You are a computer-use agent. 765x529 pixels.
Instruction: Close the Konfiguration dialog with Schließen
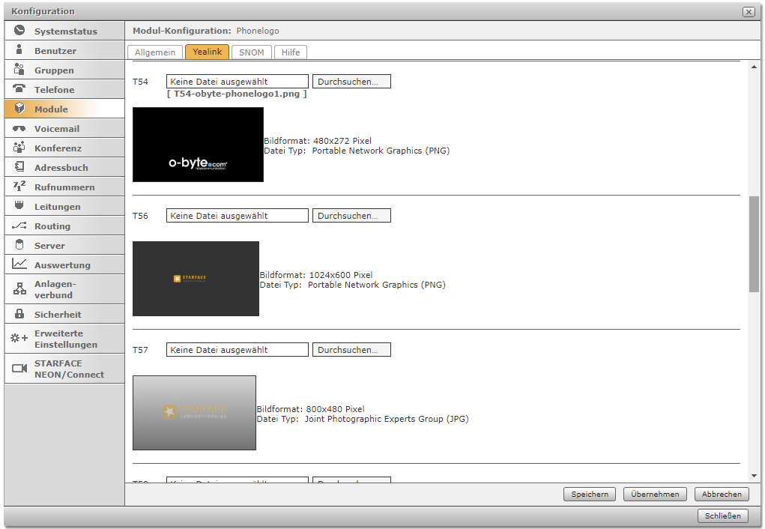(x=723, y=516)
